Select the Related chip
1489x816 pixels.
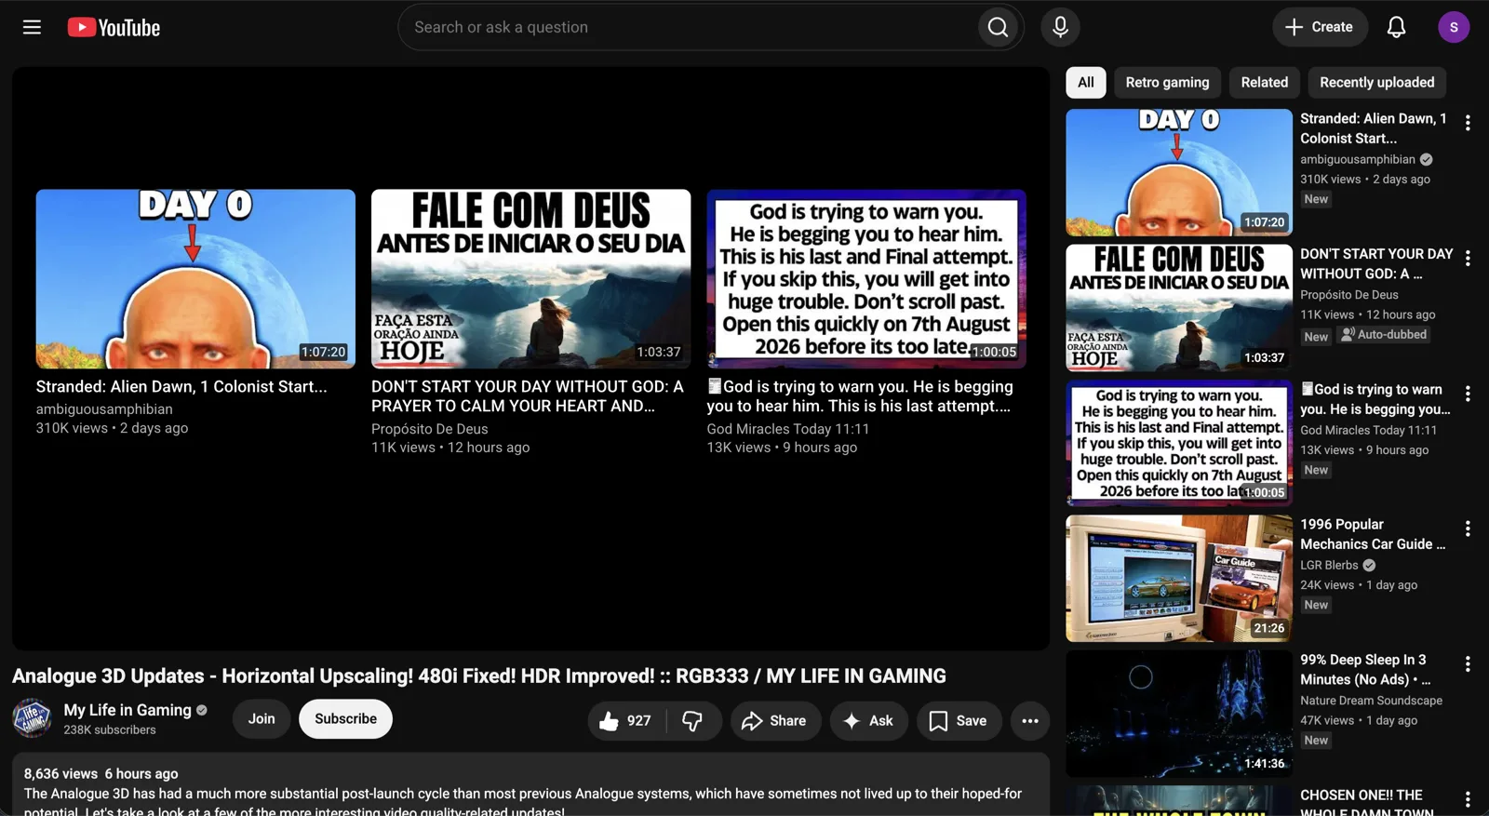pos(1264,83)
